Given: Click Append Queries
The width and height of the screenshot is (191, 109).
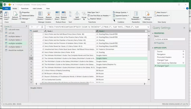Looking at the screenshot, I should point(121,16).
